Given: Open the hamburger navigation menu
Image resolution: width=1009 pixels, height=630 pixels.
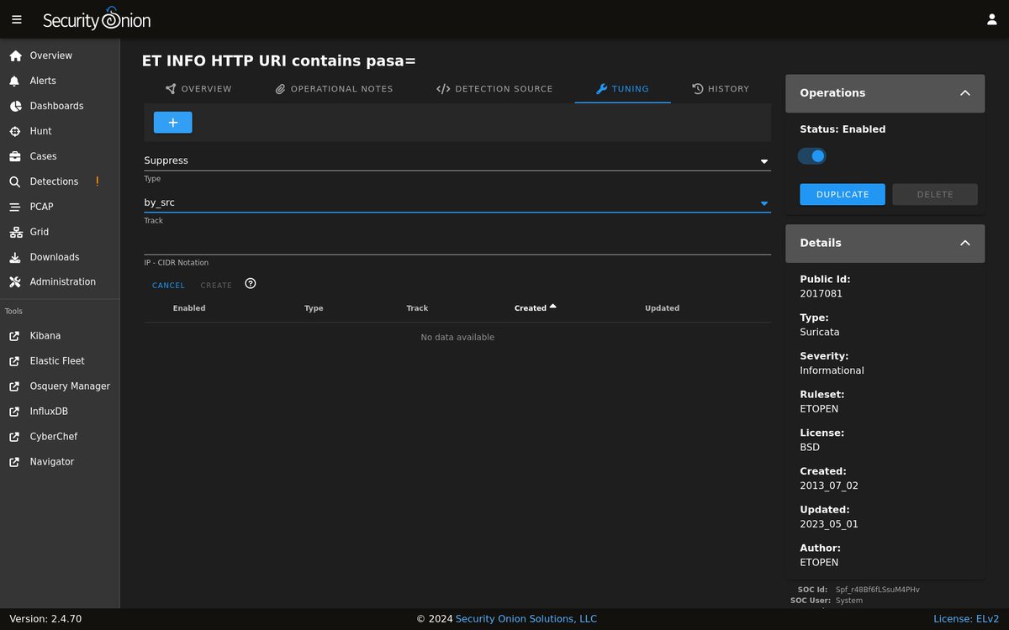Looking at the screenshot, I should pos(17,19).
